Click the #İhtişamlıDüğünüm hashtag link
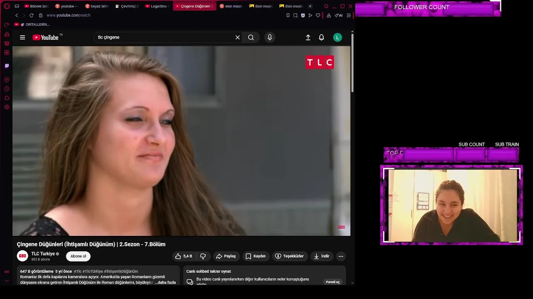Screen dimensions: 533x299 pos(121,272)
